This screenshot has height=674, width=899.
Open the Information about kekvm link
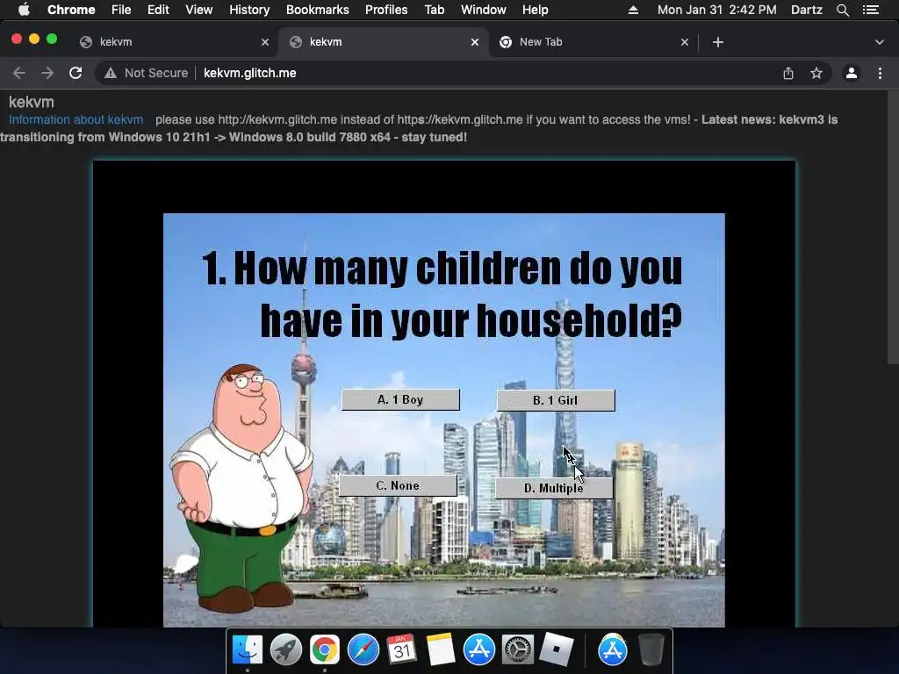pos(76,119)
